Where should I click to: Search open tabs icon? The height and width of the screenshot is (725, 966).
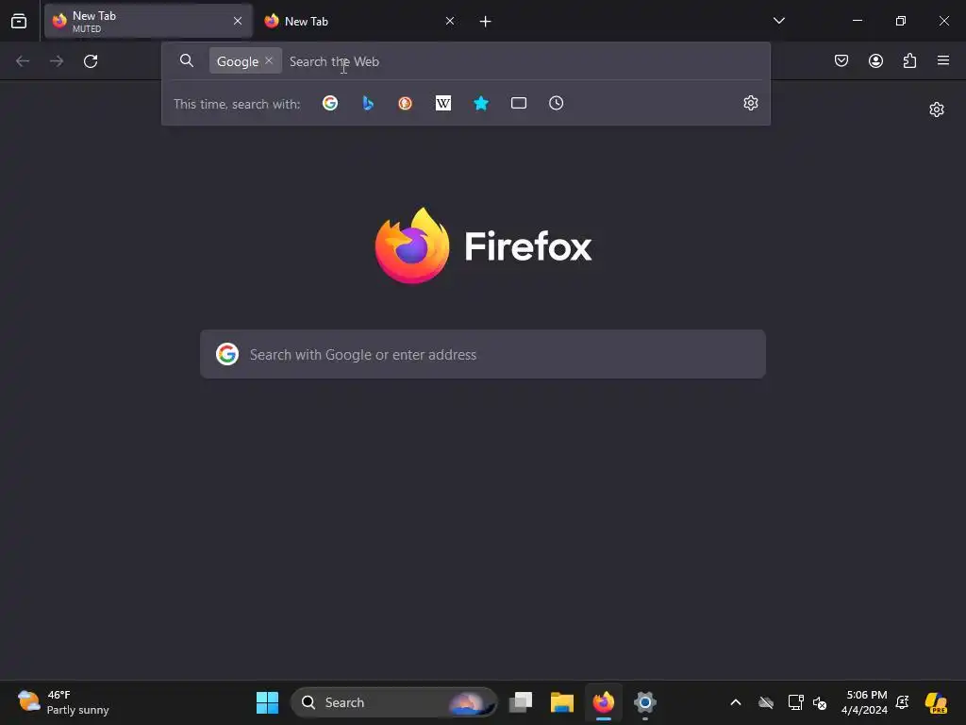519,103
